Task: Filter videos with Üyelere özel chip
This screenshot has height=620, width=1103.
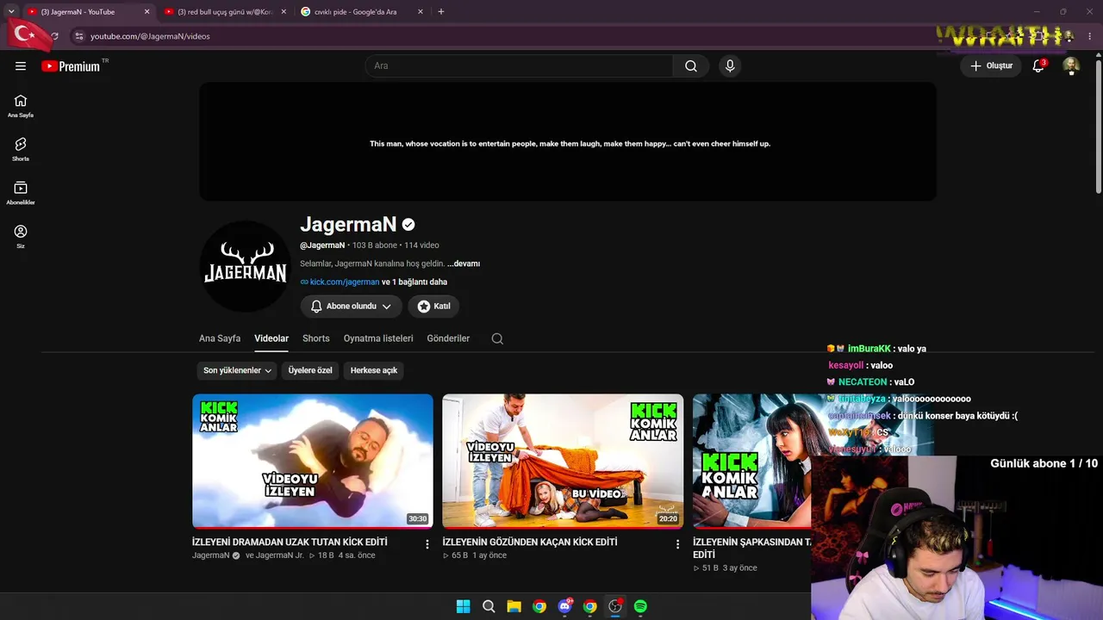Action: coord(310,370)
